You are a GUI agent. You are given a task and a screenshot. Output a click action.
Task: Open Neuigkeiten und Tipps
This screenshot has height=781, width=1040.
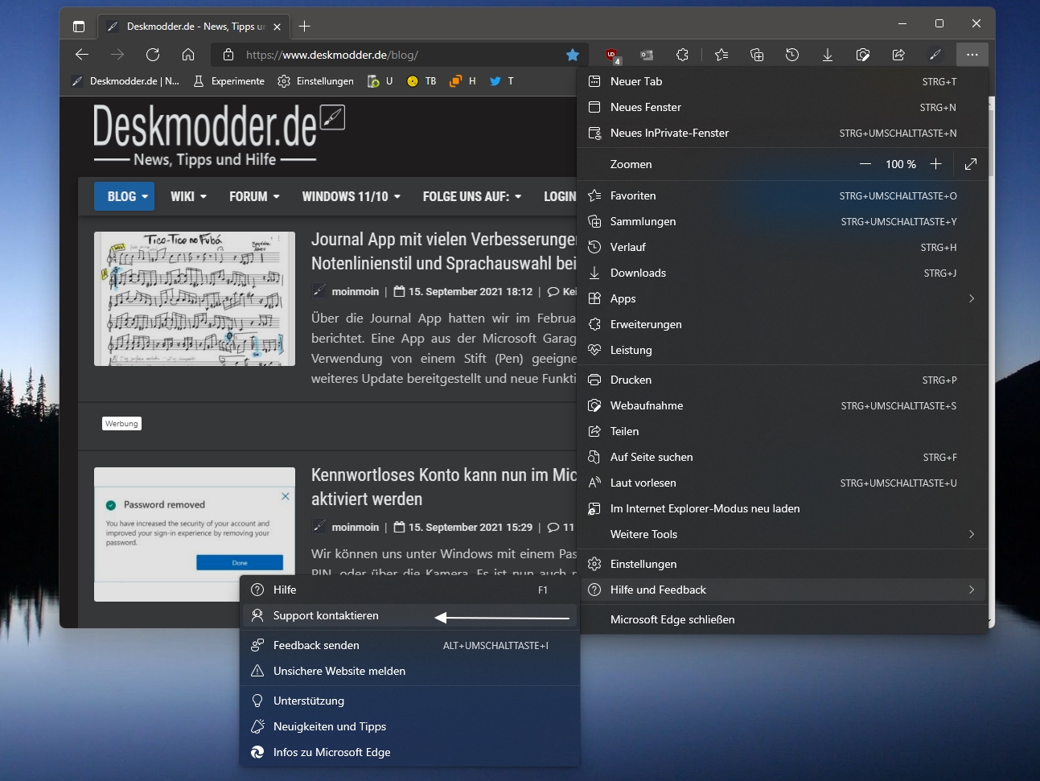tap(409, 726)
